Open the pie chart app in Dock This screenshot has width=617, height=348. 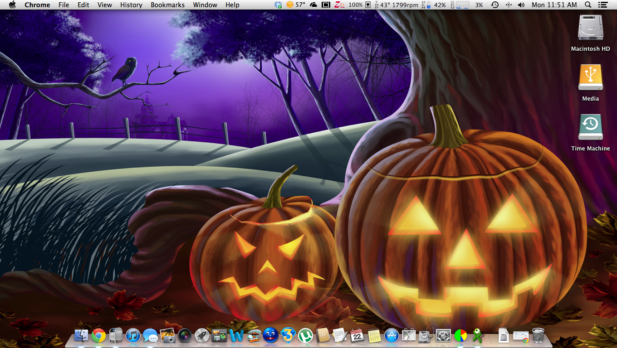pyautogui.click(x=460, y=336)
